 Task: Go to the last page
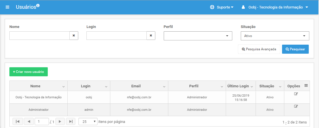[71, 122]
